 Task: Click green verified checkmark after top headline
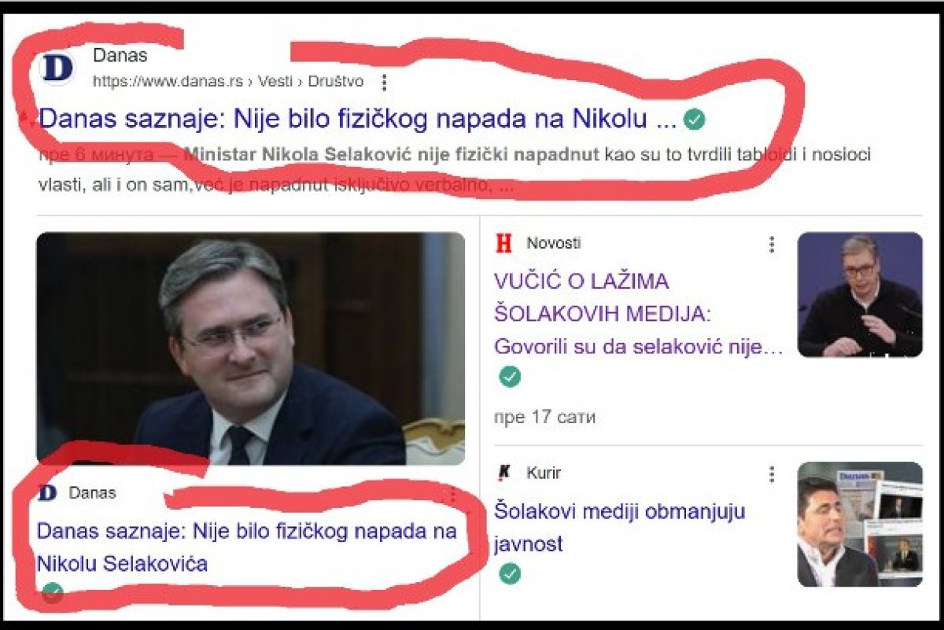695,120
